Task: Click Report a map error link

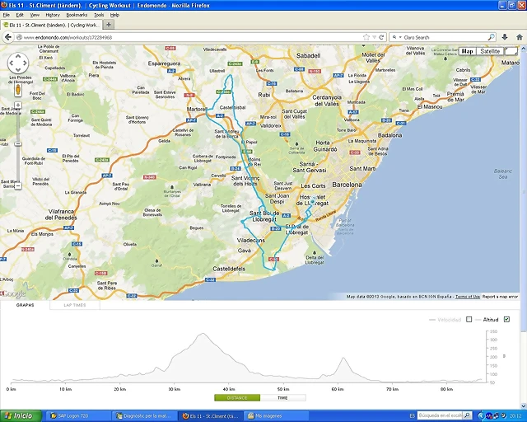Action: tap(500, 297)
